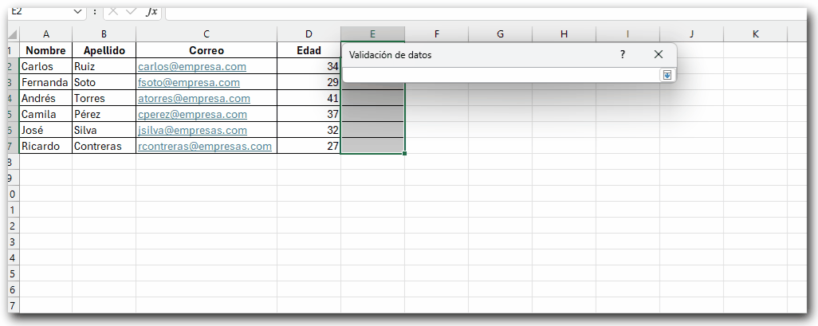Viewport: 818px width, 326px height.
Task: Select the age cell with 29
Action: tap(309, 82)
